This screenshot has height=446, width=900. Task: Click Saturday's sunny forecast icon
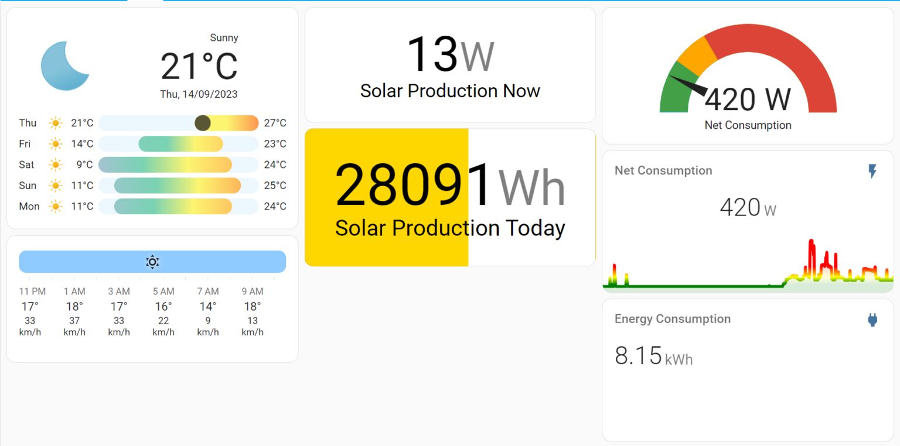pos(56,164)
